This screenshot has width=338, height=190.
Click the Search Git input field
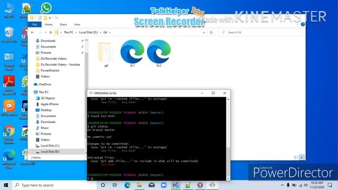[x=260, y=33]
